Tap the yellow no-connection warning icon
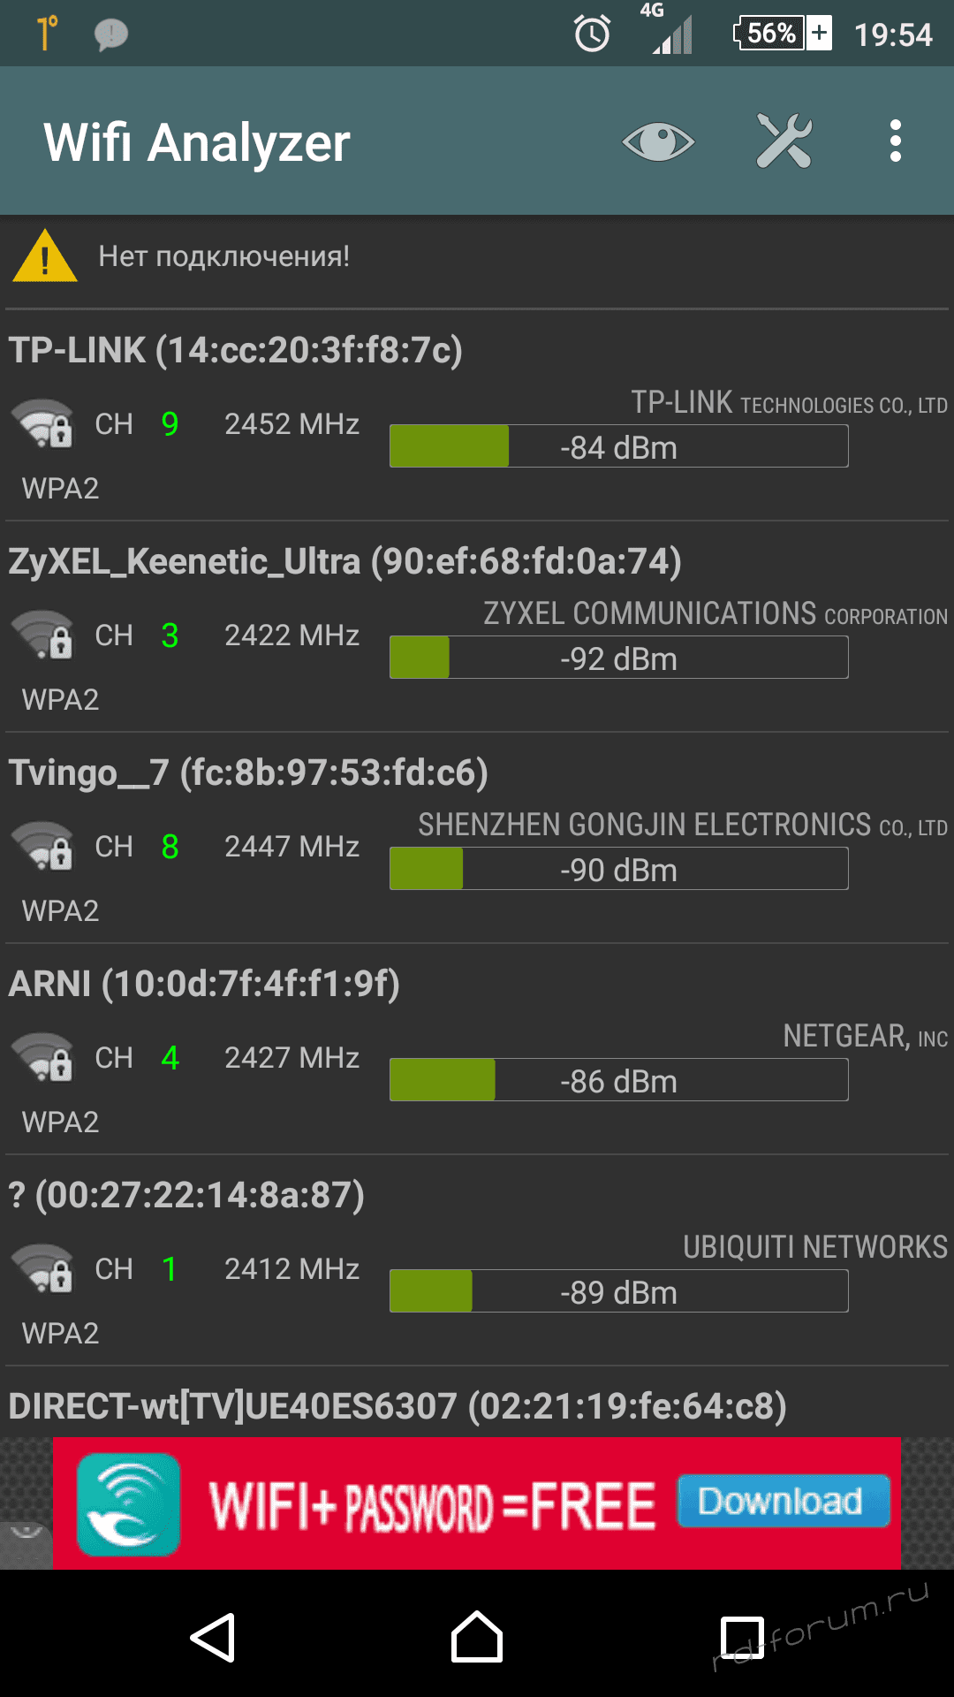Viewport: 954px width, 1697px height. coord(45,256)
